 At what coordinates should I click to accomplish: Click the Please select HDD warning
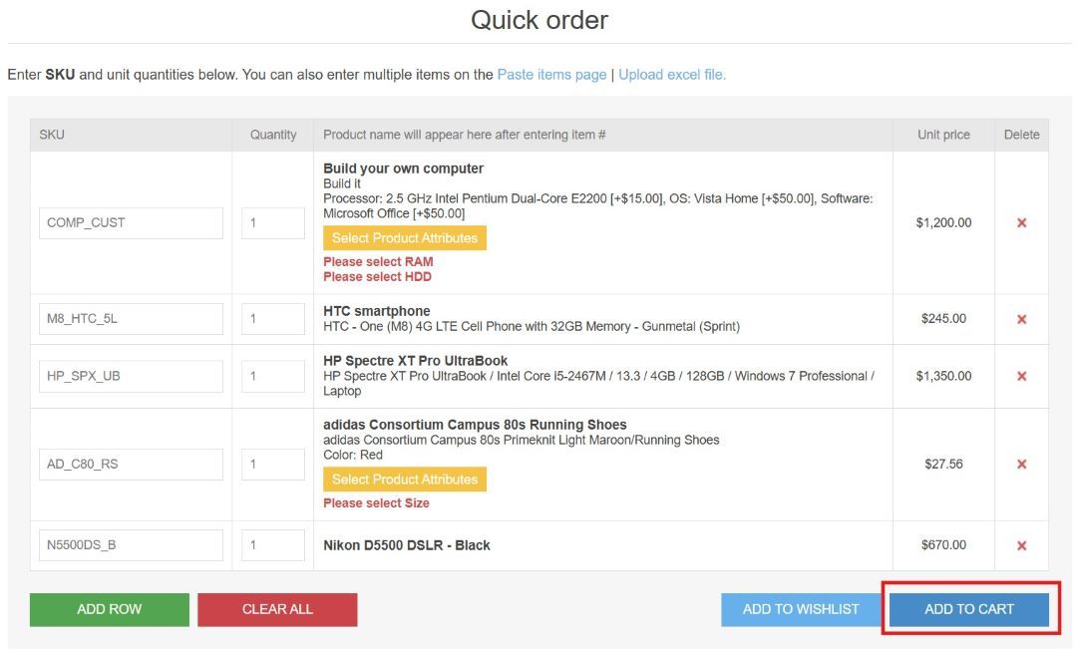tap(378, 277)
